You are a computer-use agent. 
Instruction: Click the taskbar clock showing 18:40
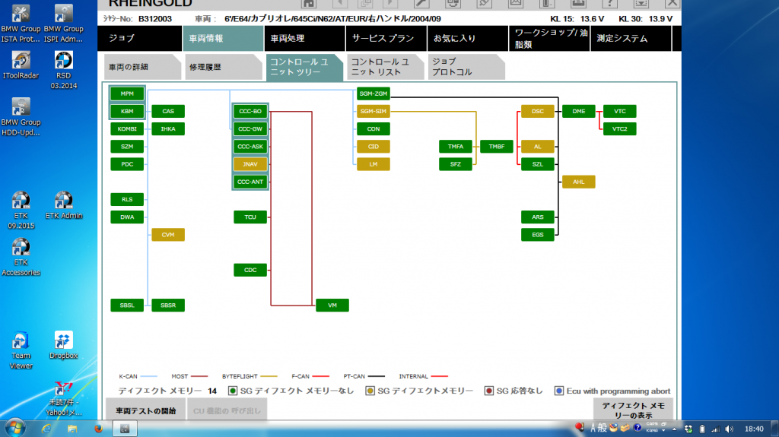[x=754, y=429]
